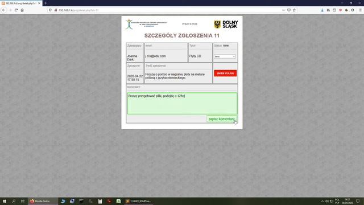Switch to the Mozilla Firefox taskbar button
The width and height of the screenshot is (364, 205).
pyautogui.click(x=43, y=201)
